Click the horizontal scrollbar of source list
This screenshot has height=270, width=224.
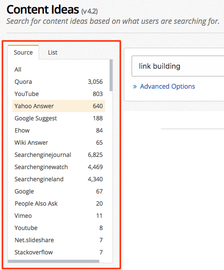[54, 261]
